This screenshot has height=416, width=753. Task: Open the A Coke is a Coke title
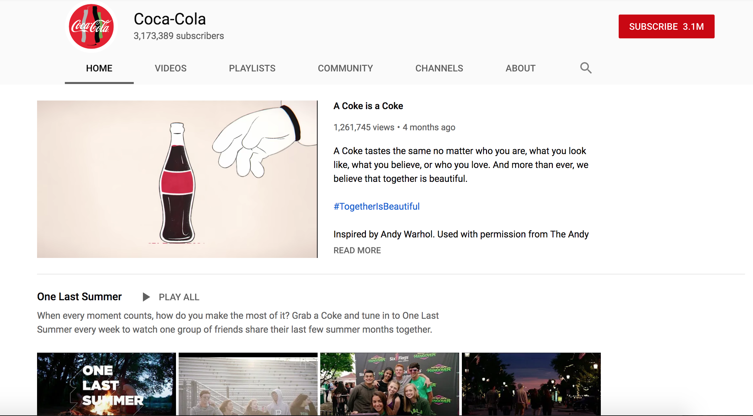[x=368, y=106]
